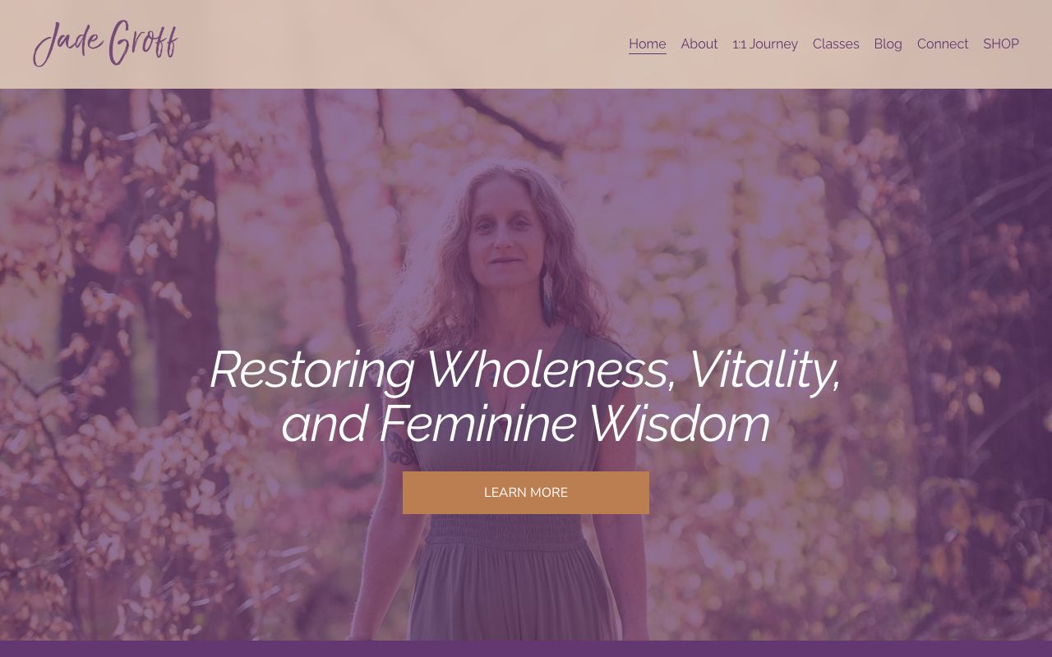The image size is (1052, 657).
Task: Open the Home navigation link
Action: tap(648, 44)
